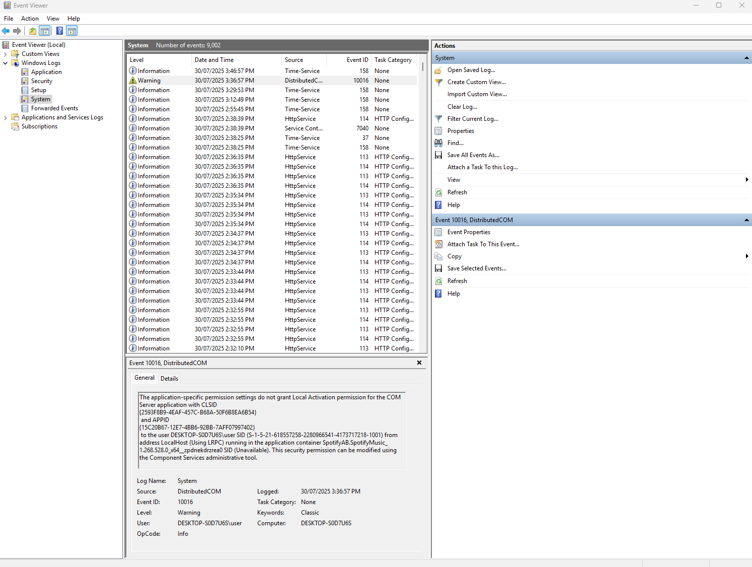The height and width of the screenshot is (567, 752).
Task: Select the Time-Service event 37 row
Action: coord(272,138)
